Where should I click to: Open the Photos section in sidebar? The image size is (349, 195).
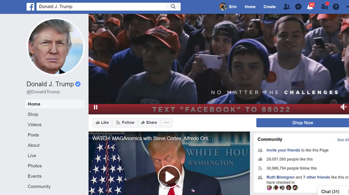(x=35, y=166)
